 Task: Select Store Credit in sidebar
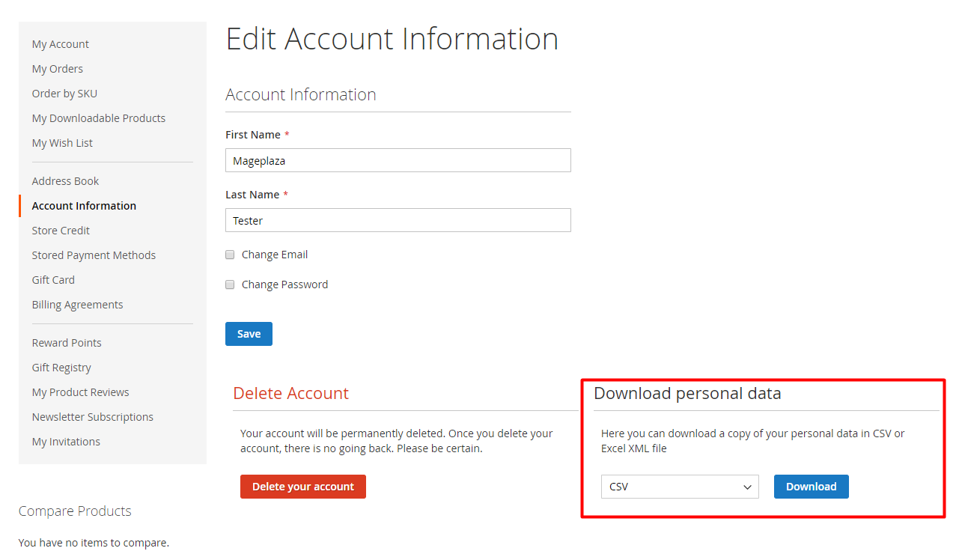point(61,231)
